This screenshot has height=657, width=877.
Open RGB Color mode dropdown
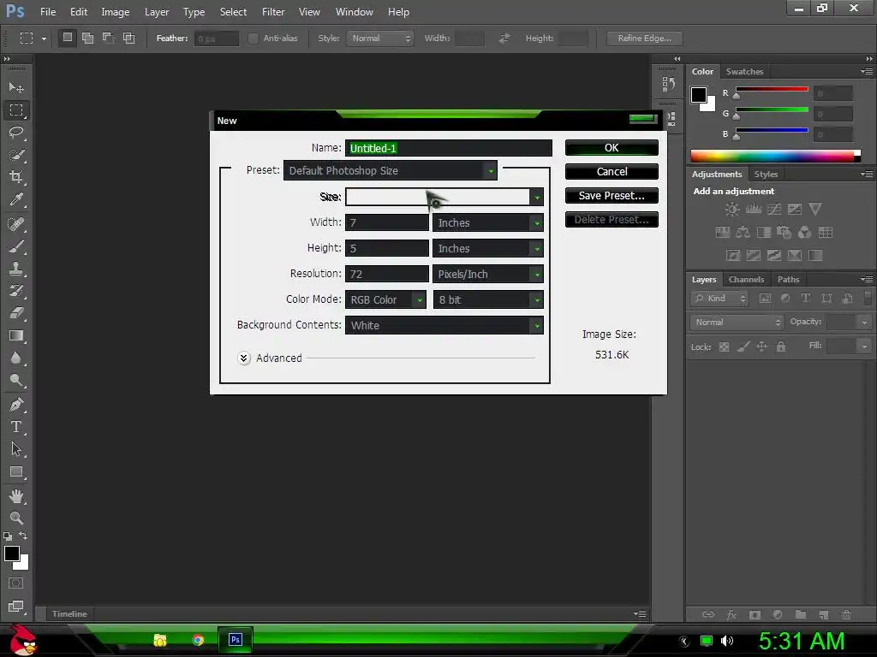click(x=385, y=300)
